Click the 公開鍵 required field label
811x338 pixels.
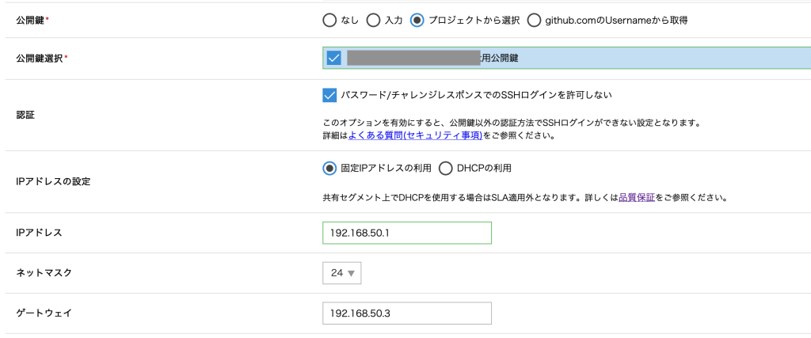tap(29, 18)
